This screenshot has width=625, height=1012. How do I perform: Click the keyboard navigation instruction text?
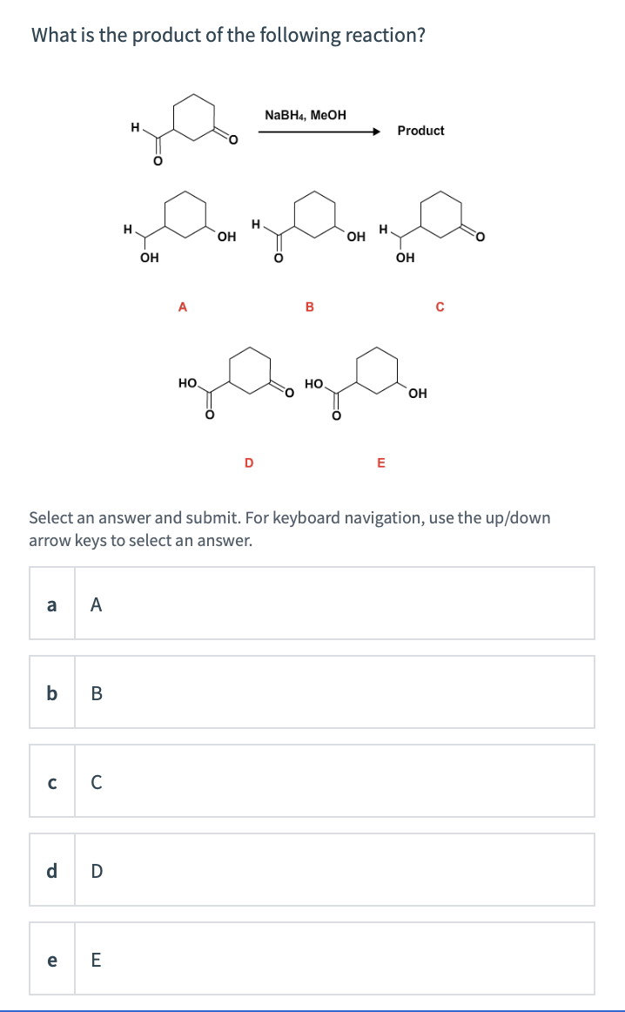[289, 529]
